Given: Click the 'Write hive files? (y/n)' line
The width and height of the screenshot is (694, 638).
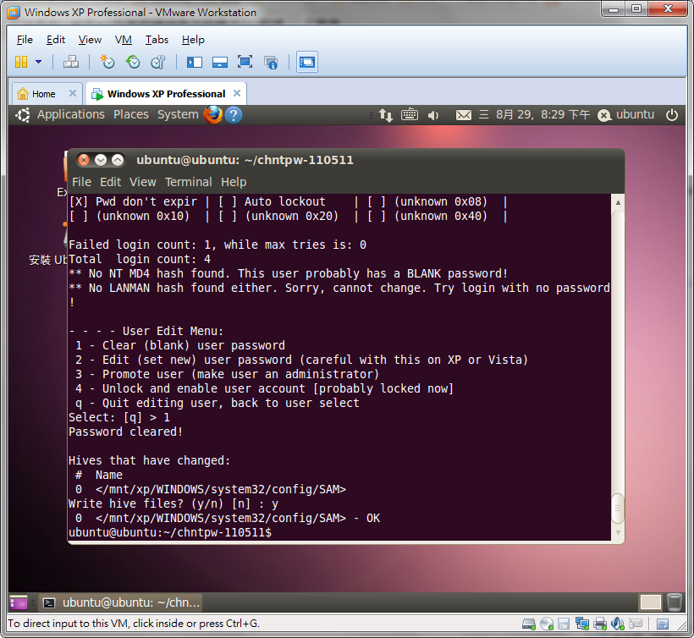Looking at the screenshot, I should pos(173,504).
